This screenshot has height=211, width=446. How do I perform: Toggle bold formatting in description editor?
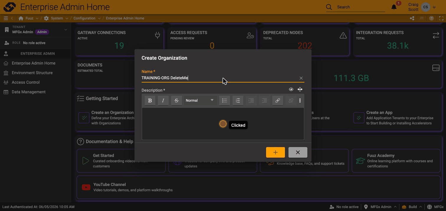150,100
